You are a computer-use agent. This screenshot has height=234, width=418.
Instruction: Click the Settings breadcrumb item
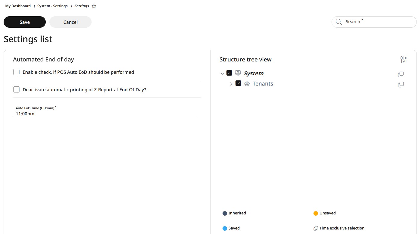(x=82, y=6)
